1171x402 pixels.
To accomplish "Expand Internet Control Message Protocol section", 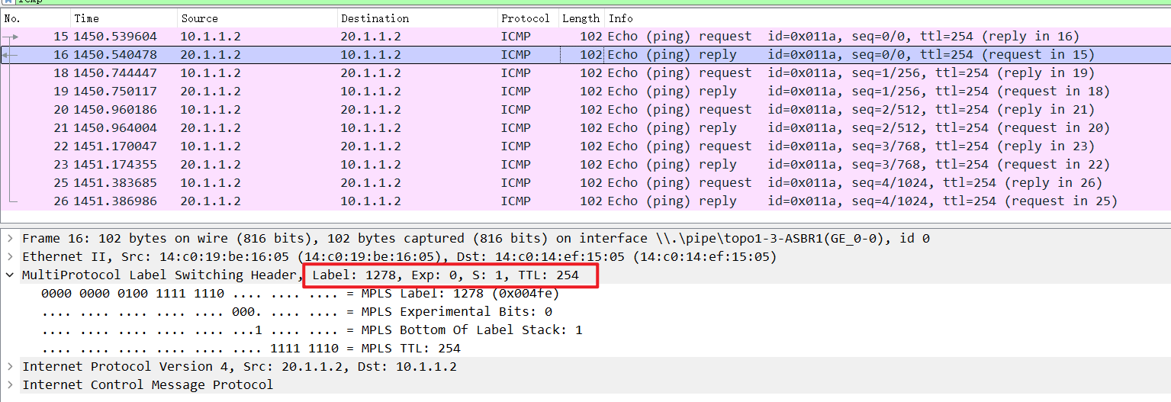I will click(10, 385).
